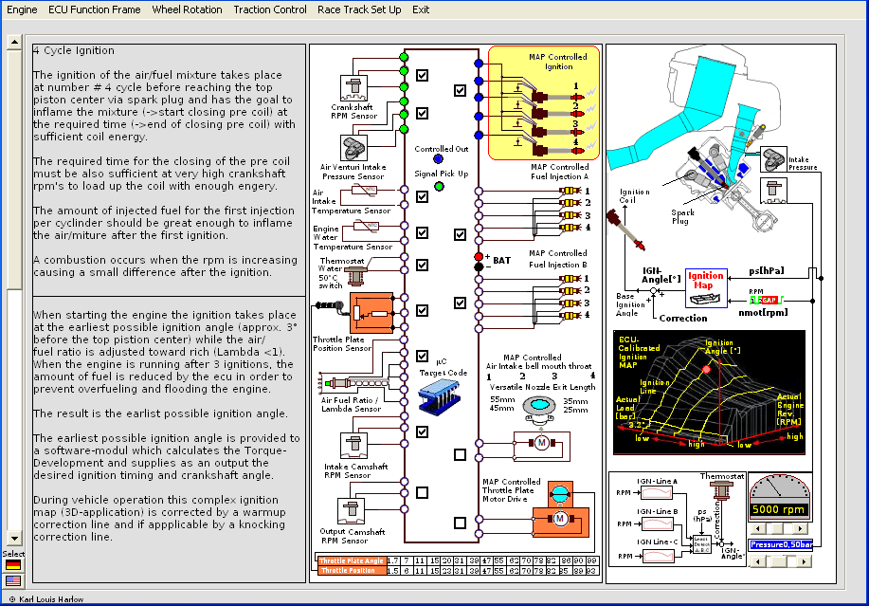Enable the bell mouth motor checkbox
Image resolution: width=869 pixels, height=606 pixels.
pos(460,454)
